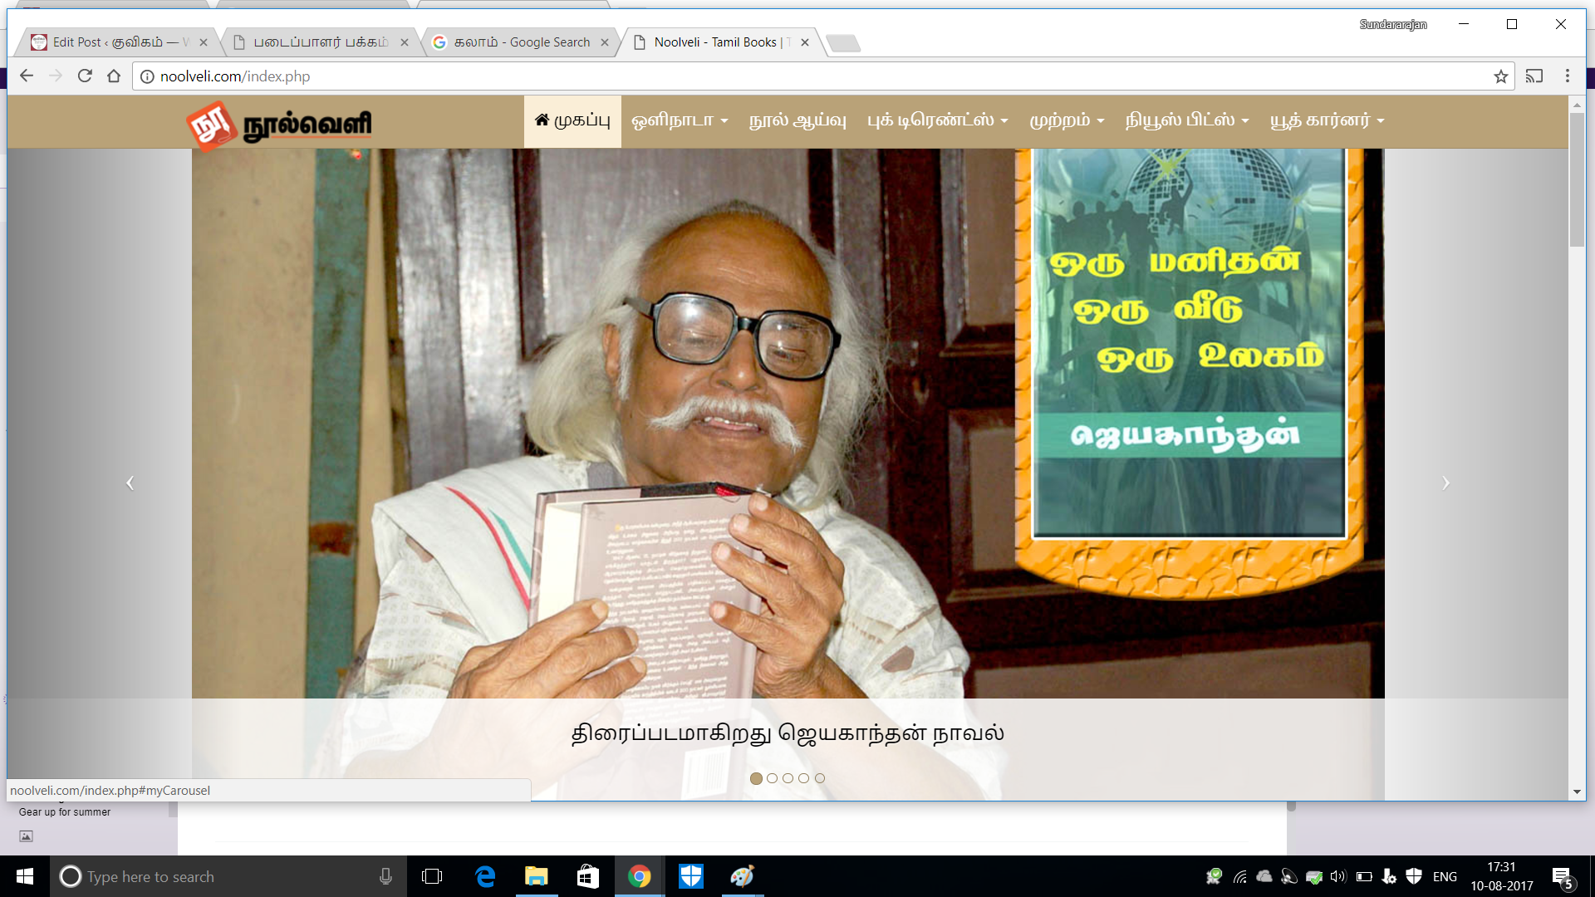Select the last carousel indicator dot

point(820,778)
